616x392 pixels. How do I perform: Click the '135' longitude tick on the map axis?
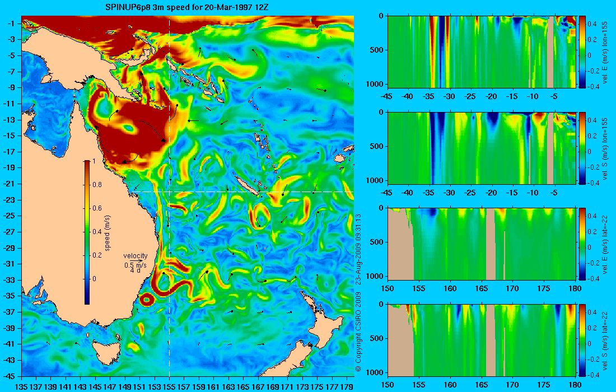(21, 387)
